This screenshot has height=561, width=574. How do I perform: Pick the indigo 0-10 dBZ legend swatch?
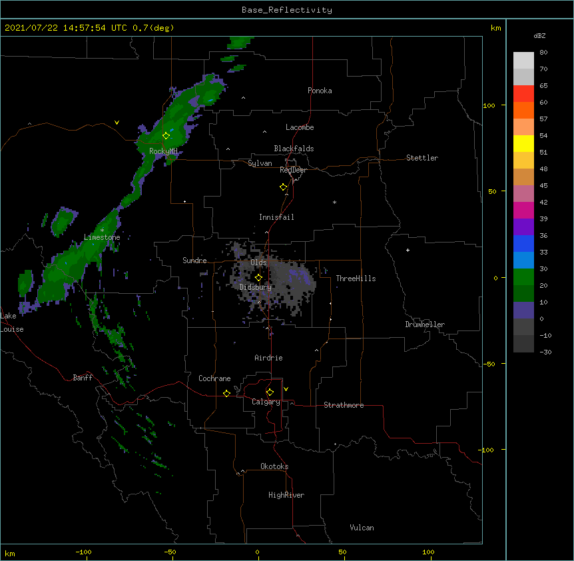point(523,310)
